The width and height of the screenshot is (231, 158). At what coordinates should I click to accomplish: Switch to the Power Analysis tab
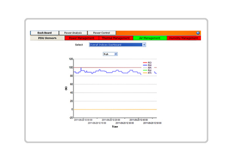click(73, 33)
